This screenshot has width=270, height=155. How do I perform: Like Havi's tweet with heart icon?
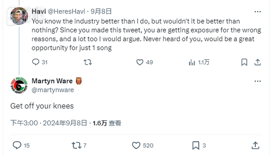click(140, 62)
